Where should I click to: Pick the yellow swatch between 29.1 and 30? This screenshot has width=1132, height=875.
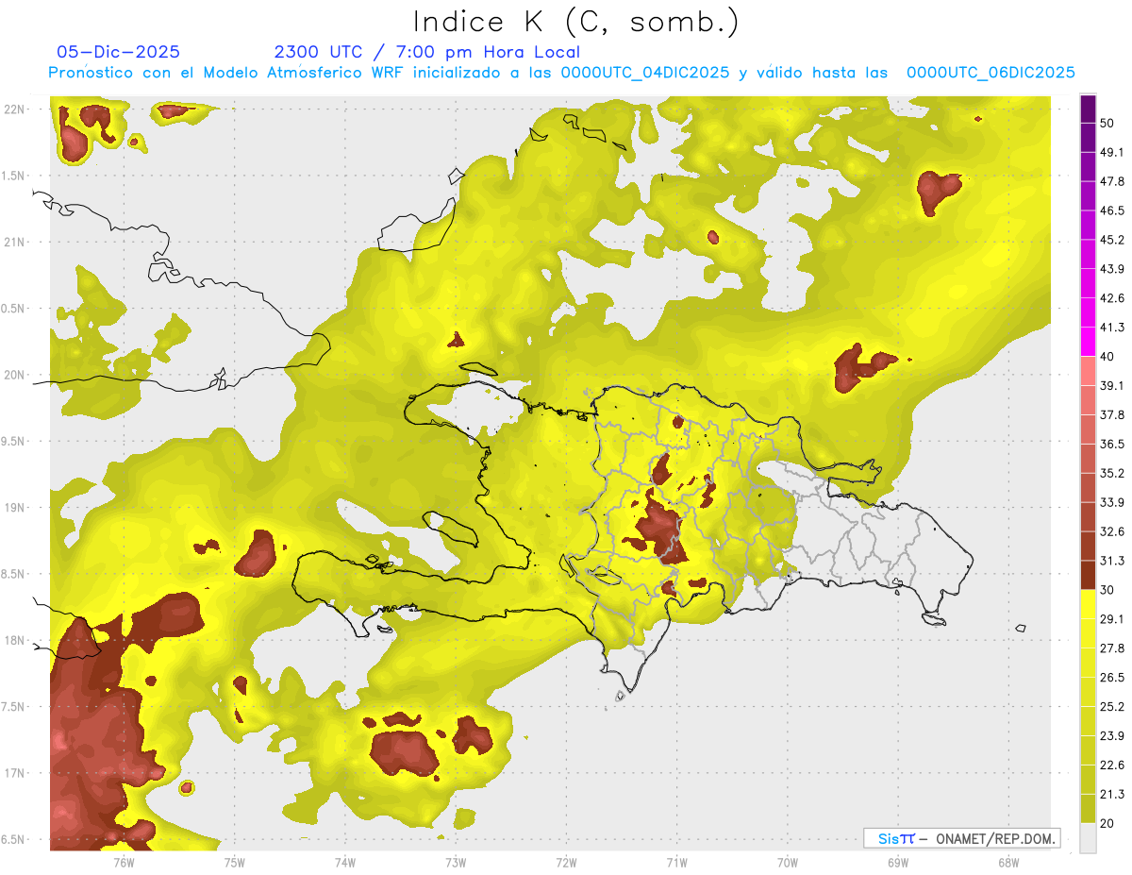pyautogui.click(x=1089, y=605)
